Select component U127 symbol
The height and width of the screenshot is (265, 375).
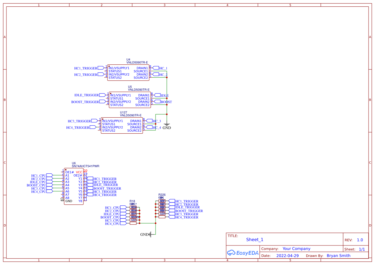[x=122, y=125]
